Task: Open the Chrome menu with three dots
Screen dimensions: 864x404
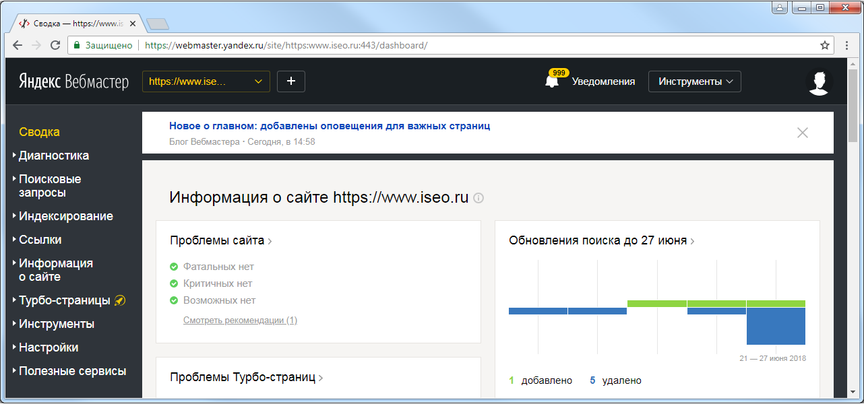Action: click(x=847, y=46)
